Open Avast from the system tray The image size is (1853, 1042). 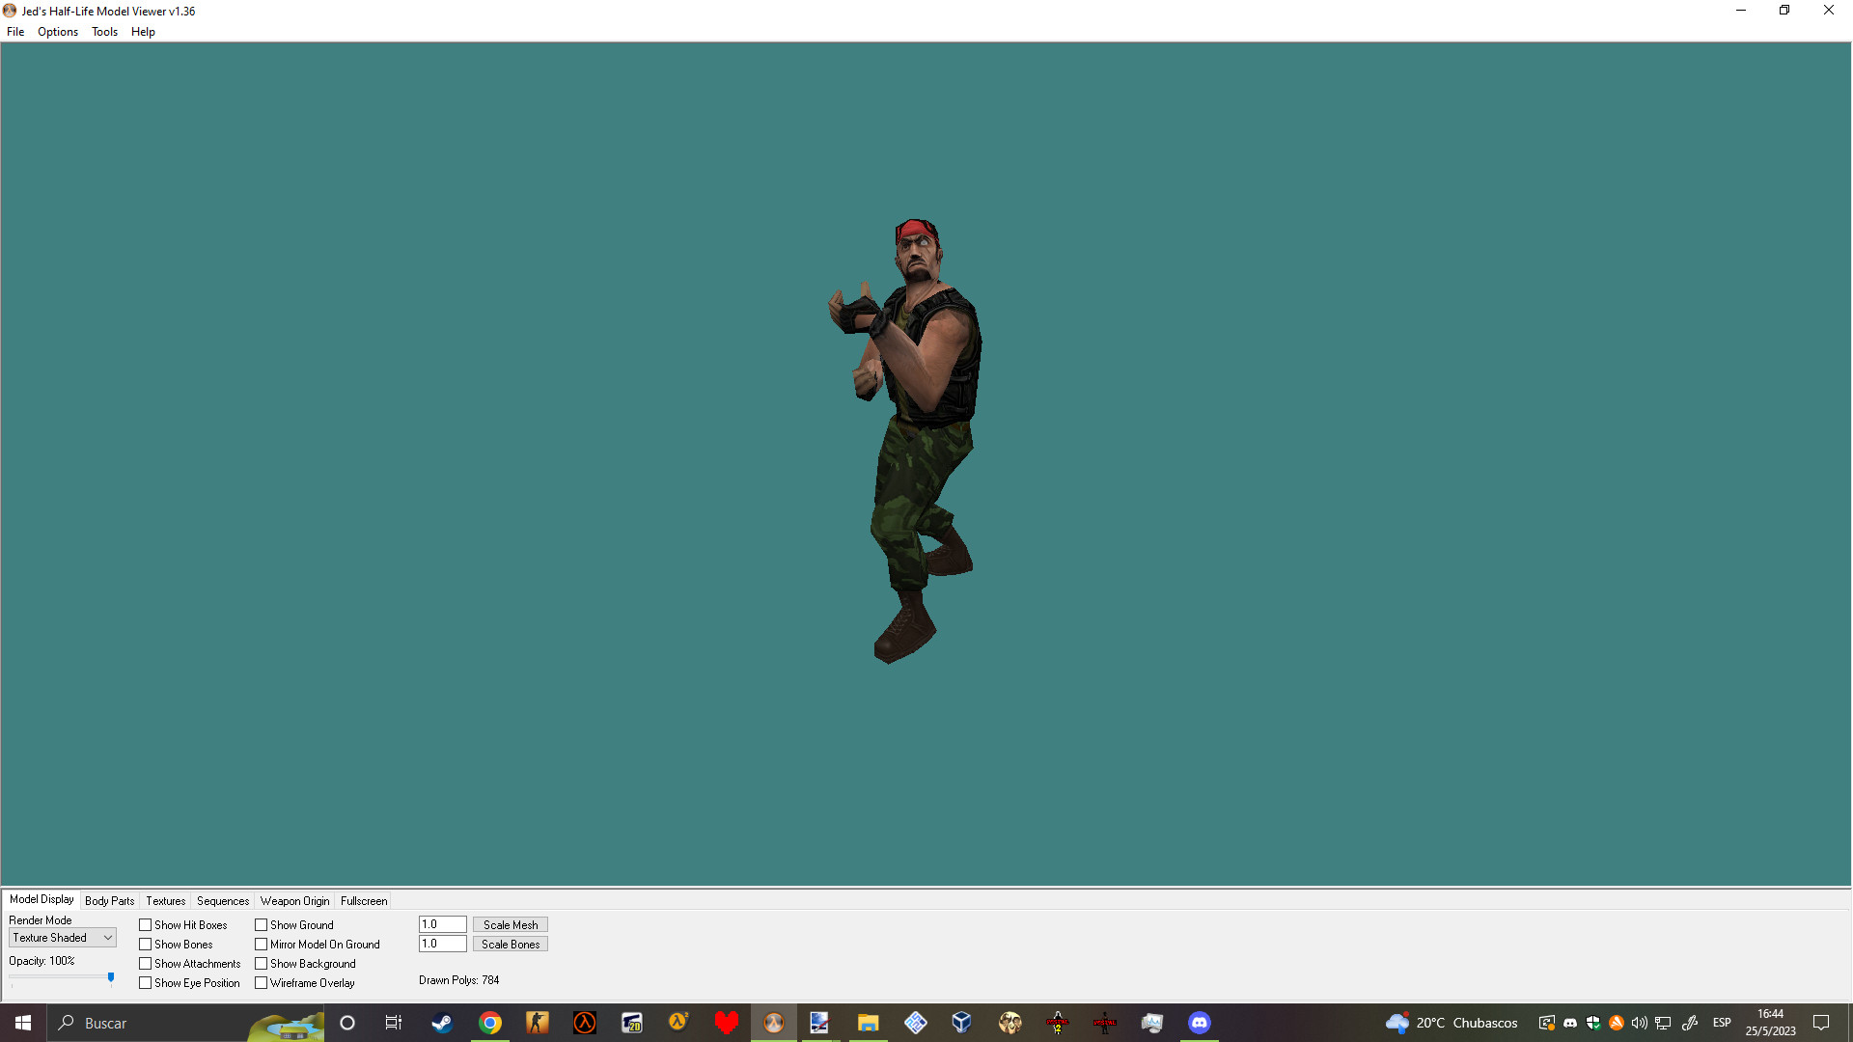coord(1618,1023)
